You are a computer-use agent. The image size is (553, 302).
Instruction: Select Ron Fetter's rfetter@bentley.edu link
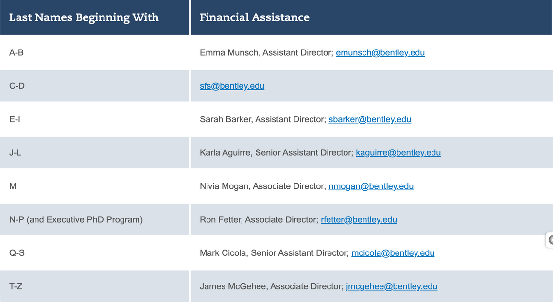coord(359,220)
